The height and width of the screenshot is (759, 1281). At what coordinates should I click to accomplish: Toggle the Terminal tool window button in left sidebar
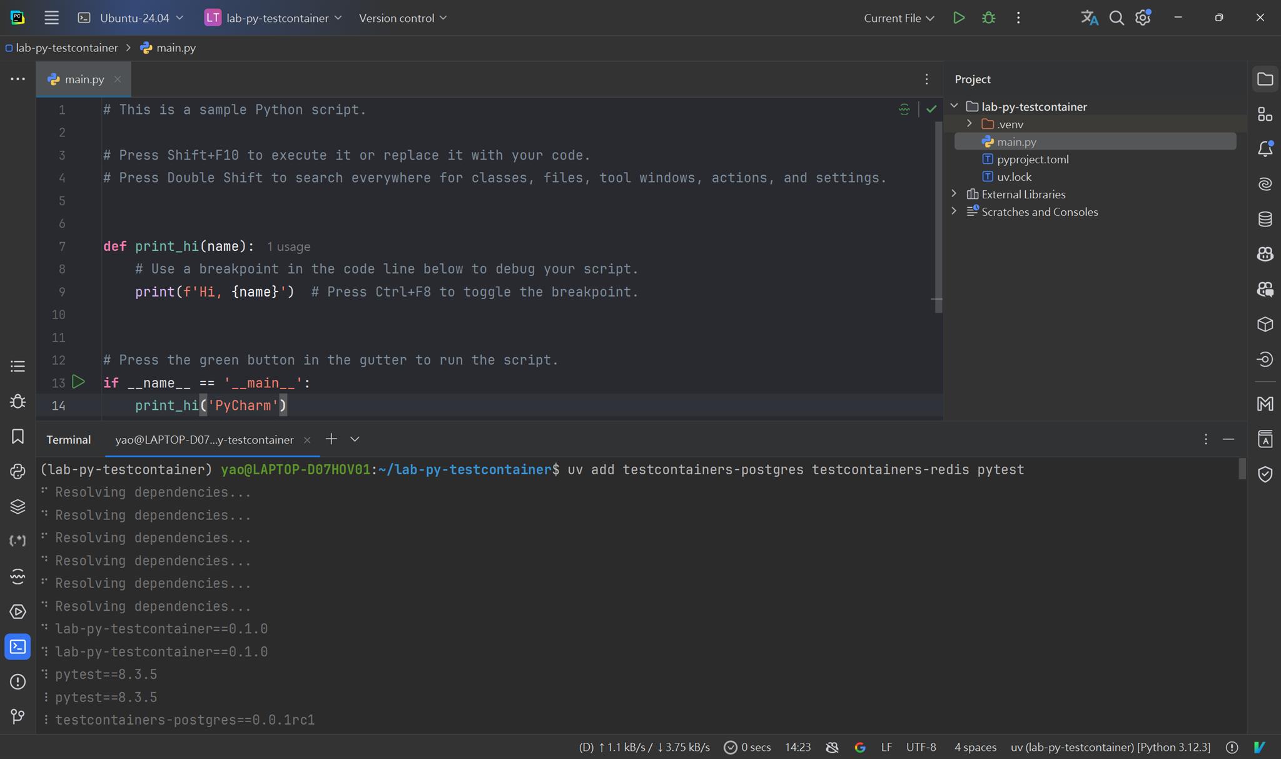(x=18, y=646)
